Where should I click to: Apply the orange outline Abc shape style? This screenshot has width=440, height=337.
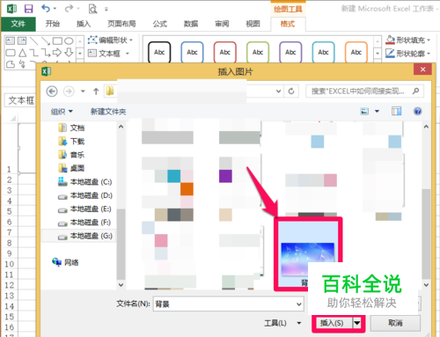(x=356, y=52)
